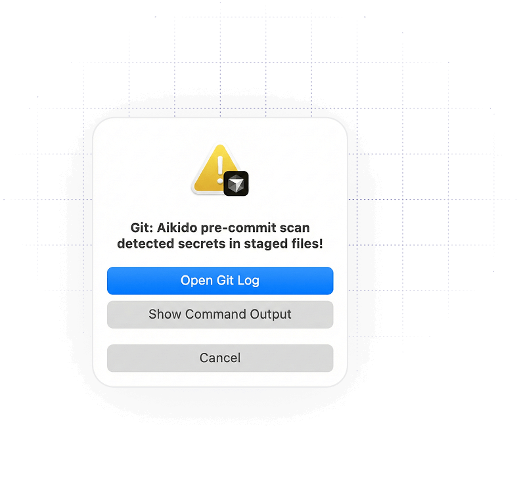Click the 'Log' word on the blue button
This screenshot has width=517, height=485.
pyautogui.click(x=248, y=281)
